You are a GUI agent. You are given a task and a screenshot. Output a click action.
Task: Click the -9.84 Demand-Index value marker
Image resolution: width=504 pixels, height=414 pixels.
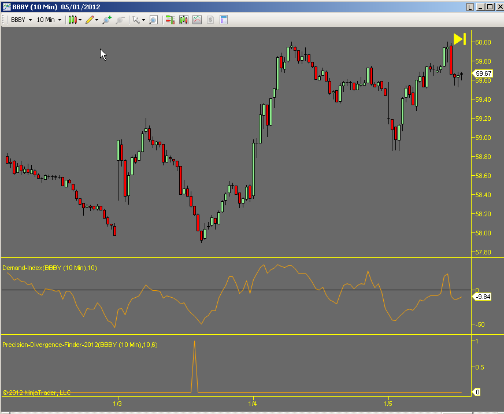[483, 297]
